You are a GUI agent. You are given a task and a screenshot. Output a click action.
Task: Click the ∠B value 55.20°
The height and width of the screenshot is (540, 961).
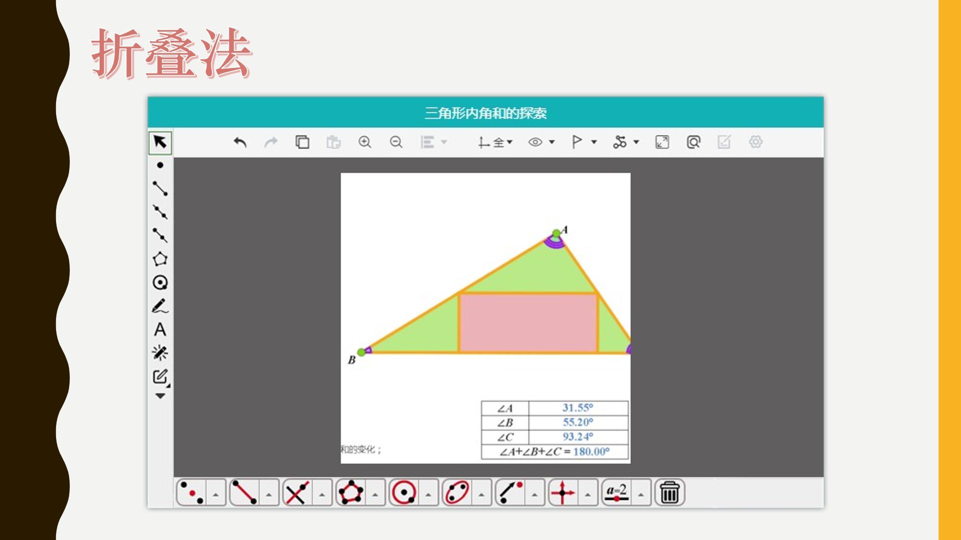pyautogui.click(x=578, y=422)
